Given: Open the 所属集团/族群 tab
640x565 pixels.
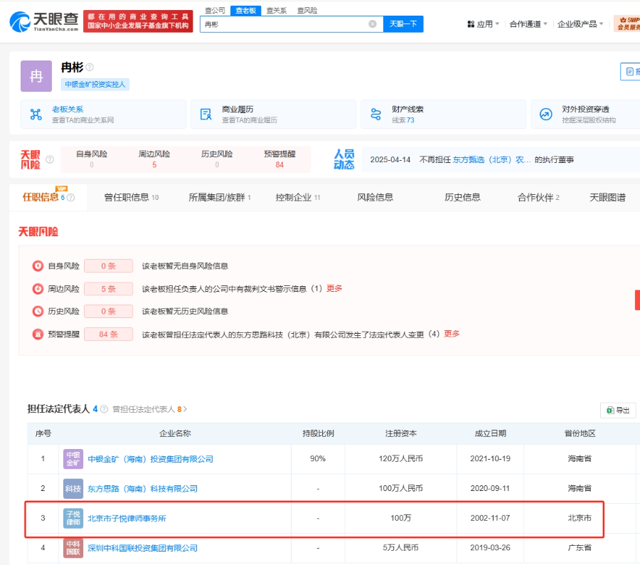Looking at the screenshot, I should click(x=220, y=198).
